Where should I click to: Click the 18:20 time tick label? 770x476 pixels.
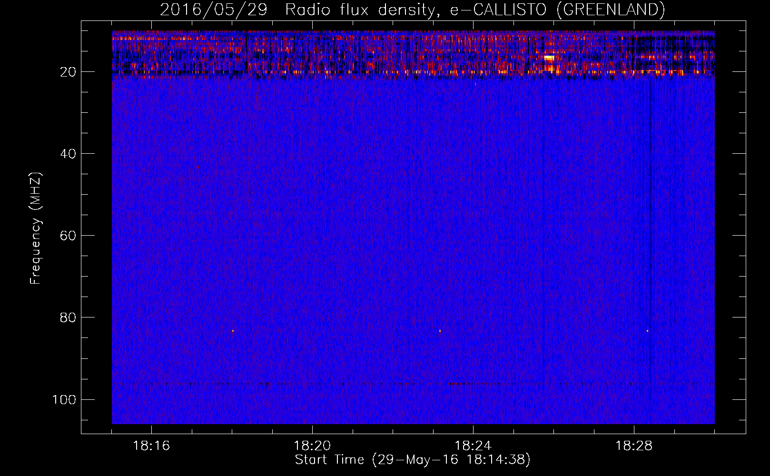coord(312,446)
